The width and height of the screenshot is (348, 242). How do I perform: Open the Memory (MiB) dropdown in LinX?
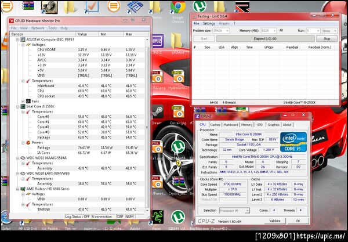tap(274, 31)
